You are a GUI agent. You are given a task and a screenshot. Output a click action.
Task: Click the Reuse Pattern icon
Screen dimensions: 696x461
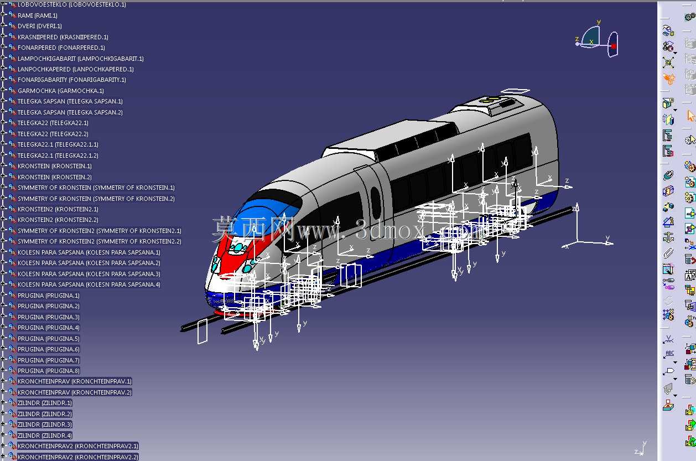(x=668, y=315)
